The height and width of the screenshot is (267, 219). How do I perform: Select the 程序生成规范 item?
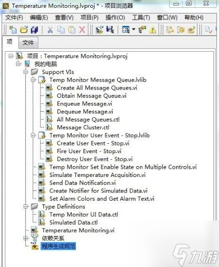[58, 246]
